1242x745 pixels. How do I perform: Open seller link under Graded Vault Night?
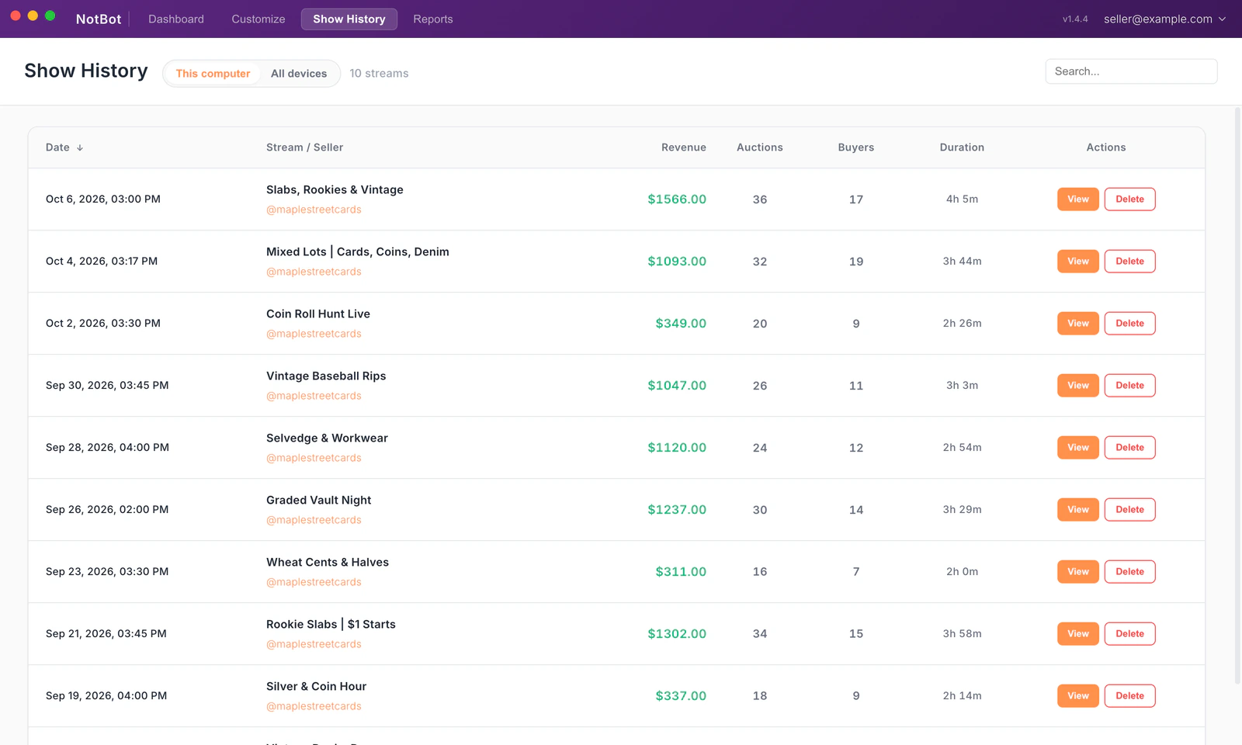tap(314, 520)
